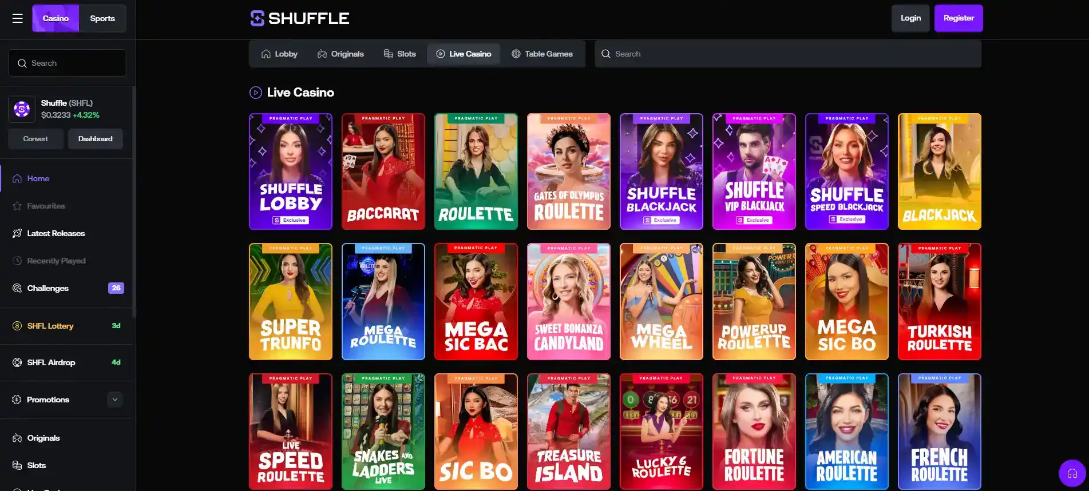This screenshot has height=491, width=1089.
Task: Switch to Sports mode
Action: (102, 18)
